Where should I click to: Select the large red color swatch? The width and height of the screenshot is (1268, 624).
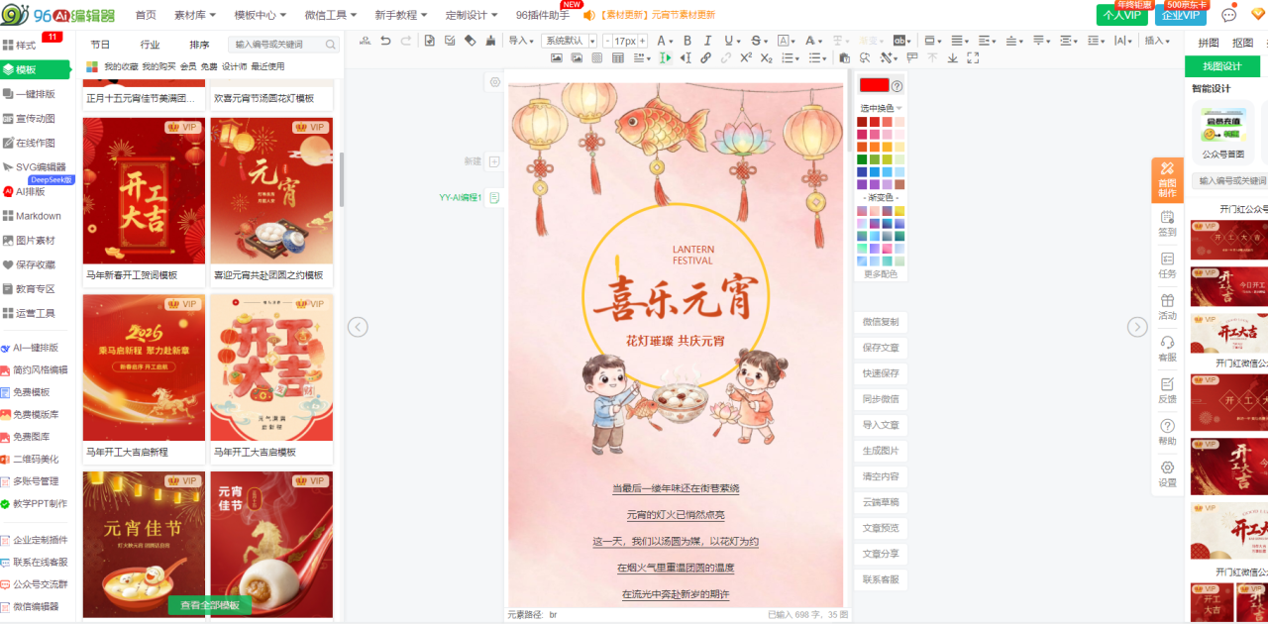(x=874, y=85)
